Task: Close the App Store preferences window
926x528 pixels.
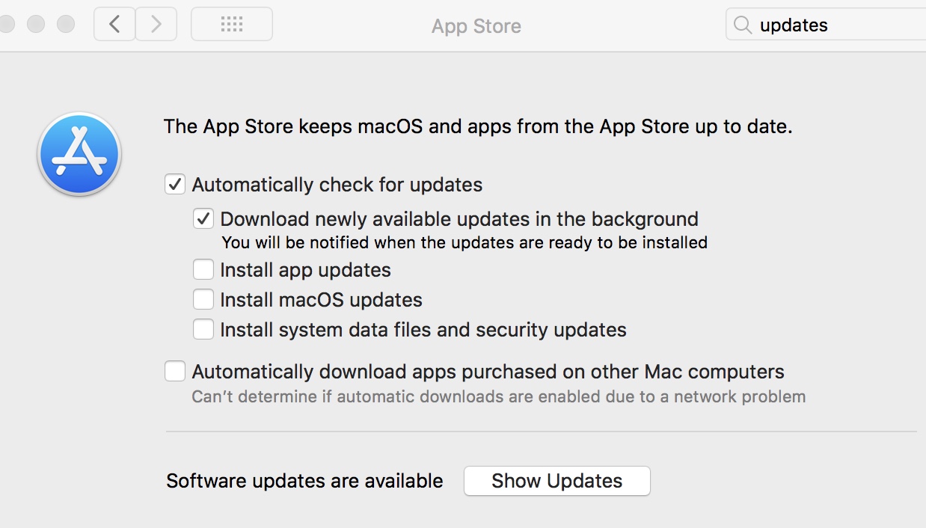Action: pos(6,24)
